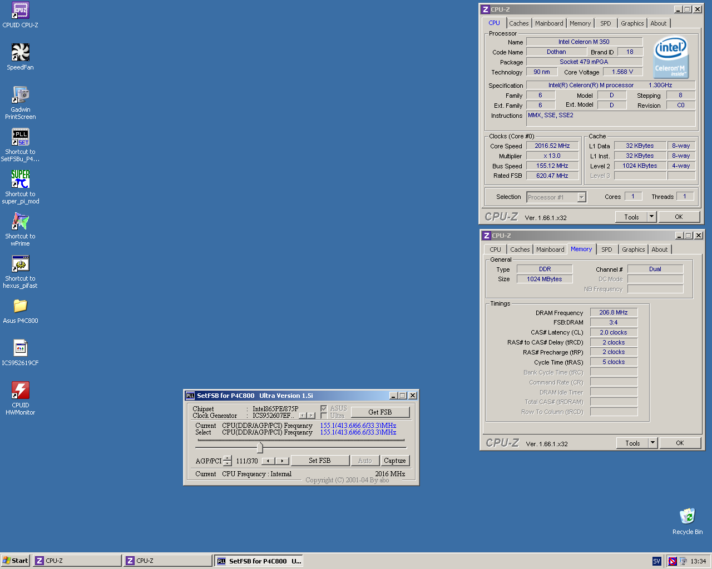Open SPD tab in the Processor CPU-Z window
Screen dimensions: 712x569
tap(606, 23)
